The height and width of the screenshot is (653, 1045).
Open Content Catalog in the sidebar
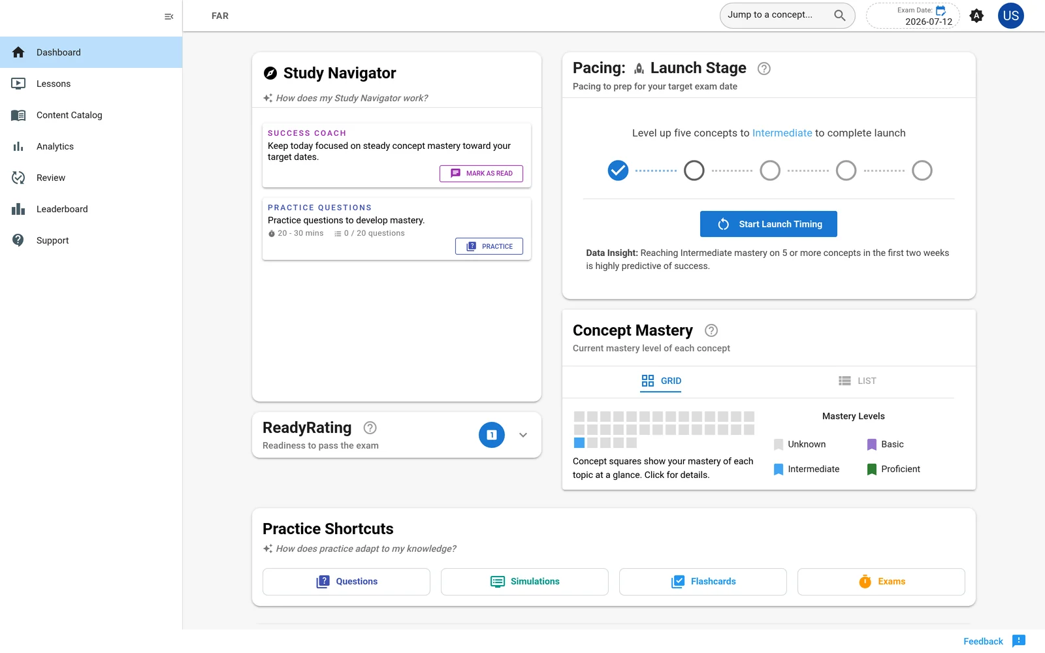pos(91,115)
